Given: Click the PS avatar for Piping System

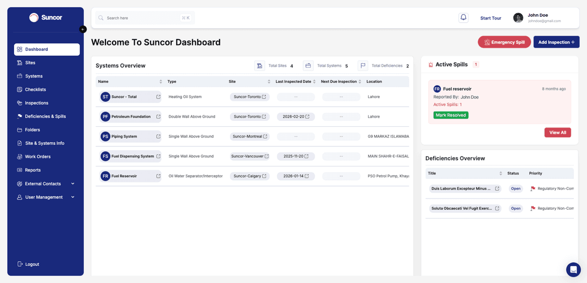Looking at the screenshot, I should click(x=105, y=136).
